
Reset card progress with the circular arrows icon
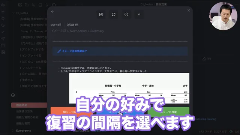pos(114,14)
